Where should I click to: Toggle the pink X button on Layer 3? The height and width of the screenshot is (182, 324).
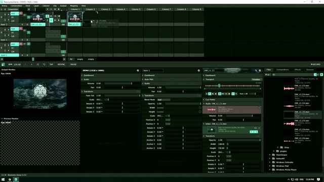pos(21,14)
